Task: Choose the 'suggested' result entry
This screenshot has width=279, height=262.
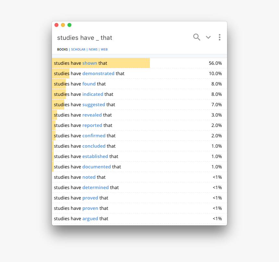Action: (93, 105)
